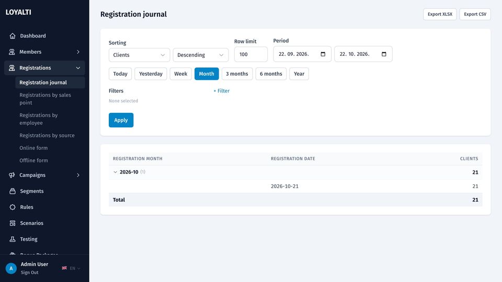
Task: Open calendar picker for end date
Action: pos(384,54)
